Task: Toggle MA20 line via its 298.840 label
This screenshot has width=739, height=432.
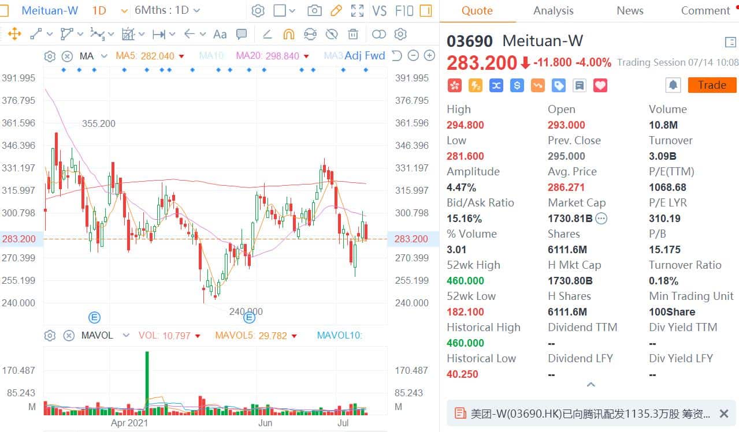Action: [x=273, y=56]
